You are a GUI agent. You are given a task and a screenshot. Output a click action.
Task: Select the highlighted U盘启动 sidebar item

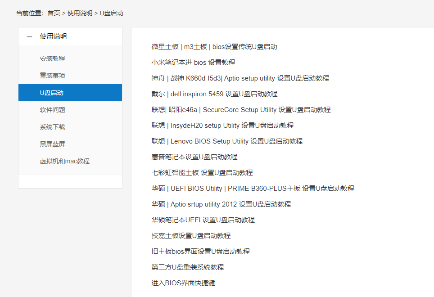pyautogui.click(x=70, y=93)
